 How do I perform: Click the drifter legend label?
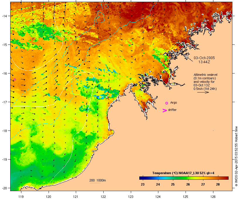pos(172,110)
